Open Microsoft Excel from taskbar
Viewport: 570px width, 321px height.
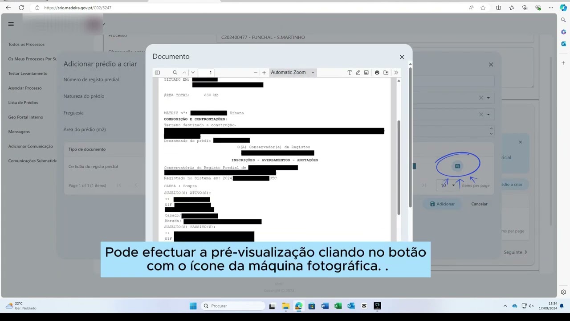(338, 306)
